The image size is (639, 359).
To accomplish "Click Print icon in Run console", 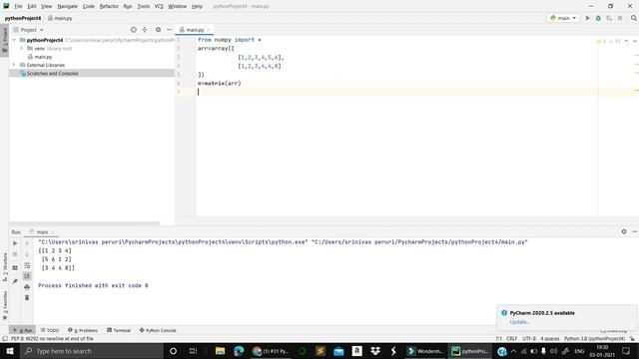I will pyautogui.click(x=27, y=287).
